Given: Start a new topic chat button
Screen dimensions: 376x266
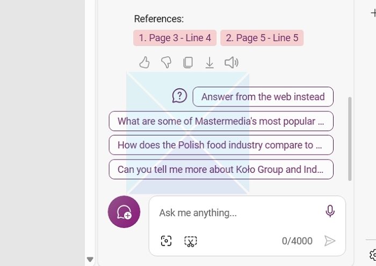Looking at the screenshot, I should tap(124, 212).
